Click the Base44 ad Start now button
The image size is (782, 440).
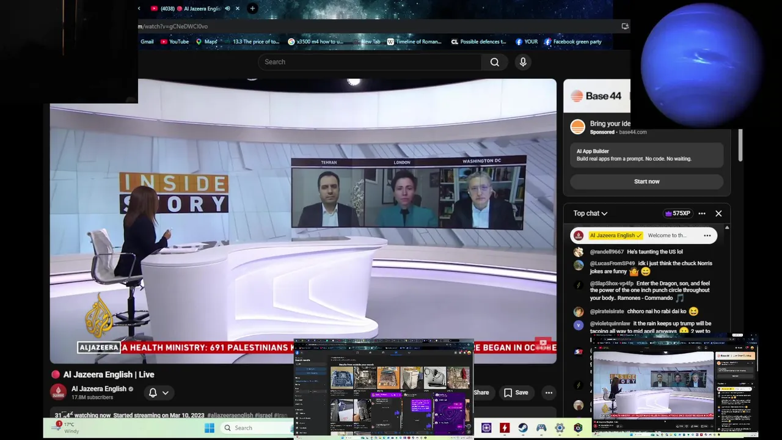(646, 182)
